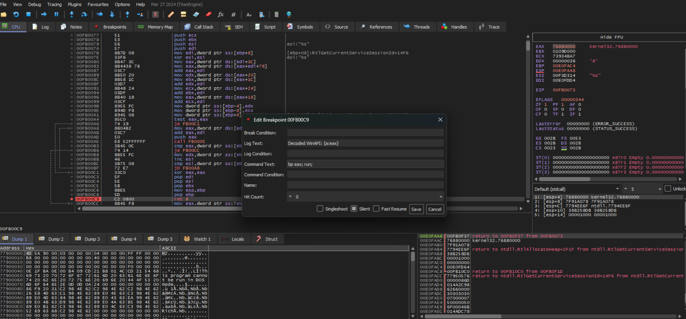
Task: Close the Edit Breakpoint dialog
Action: click(x=440, y=120)
